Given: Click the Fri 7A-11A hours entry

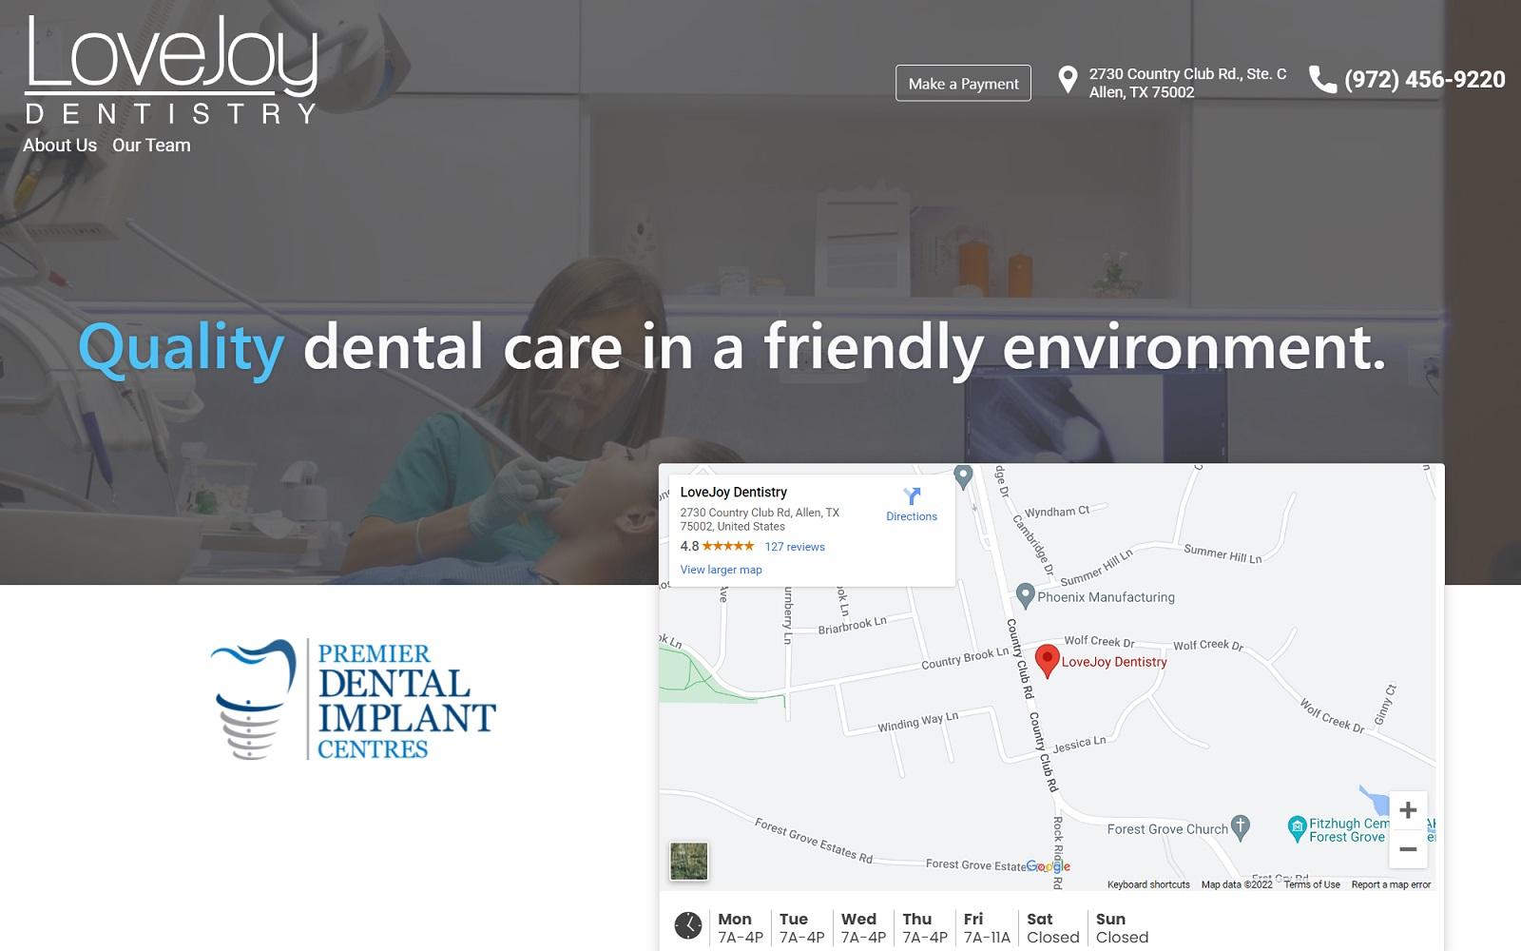Looking at the screenshot, I should [987, 928].
